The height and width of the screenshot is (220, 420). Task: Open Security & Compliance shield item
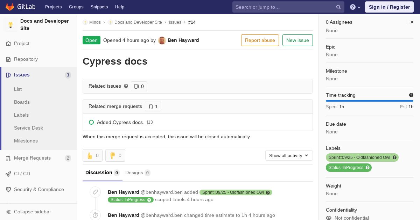click(38, 189)
